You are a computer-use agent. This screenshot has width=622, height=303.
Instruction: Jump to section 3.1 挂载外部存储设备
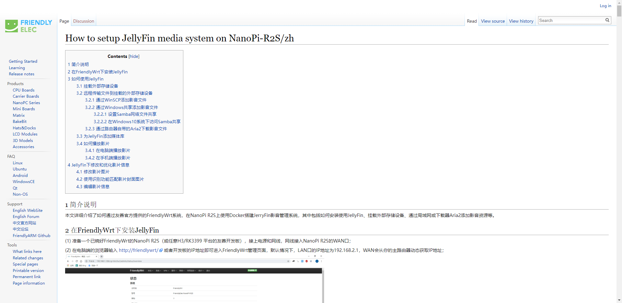coord(97,86)
